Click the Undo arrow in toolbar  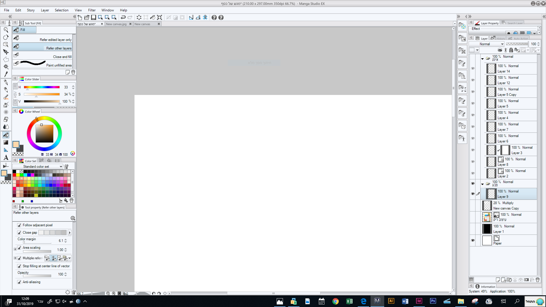(x=123, y=18)
